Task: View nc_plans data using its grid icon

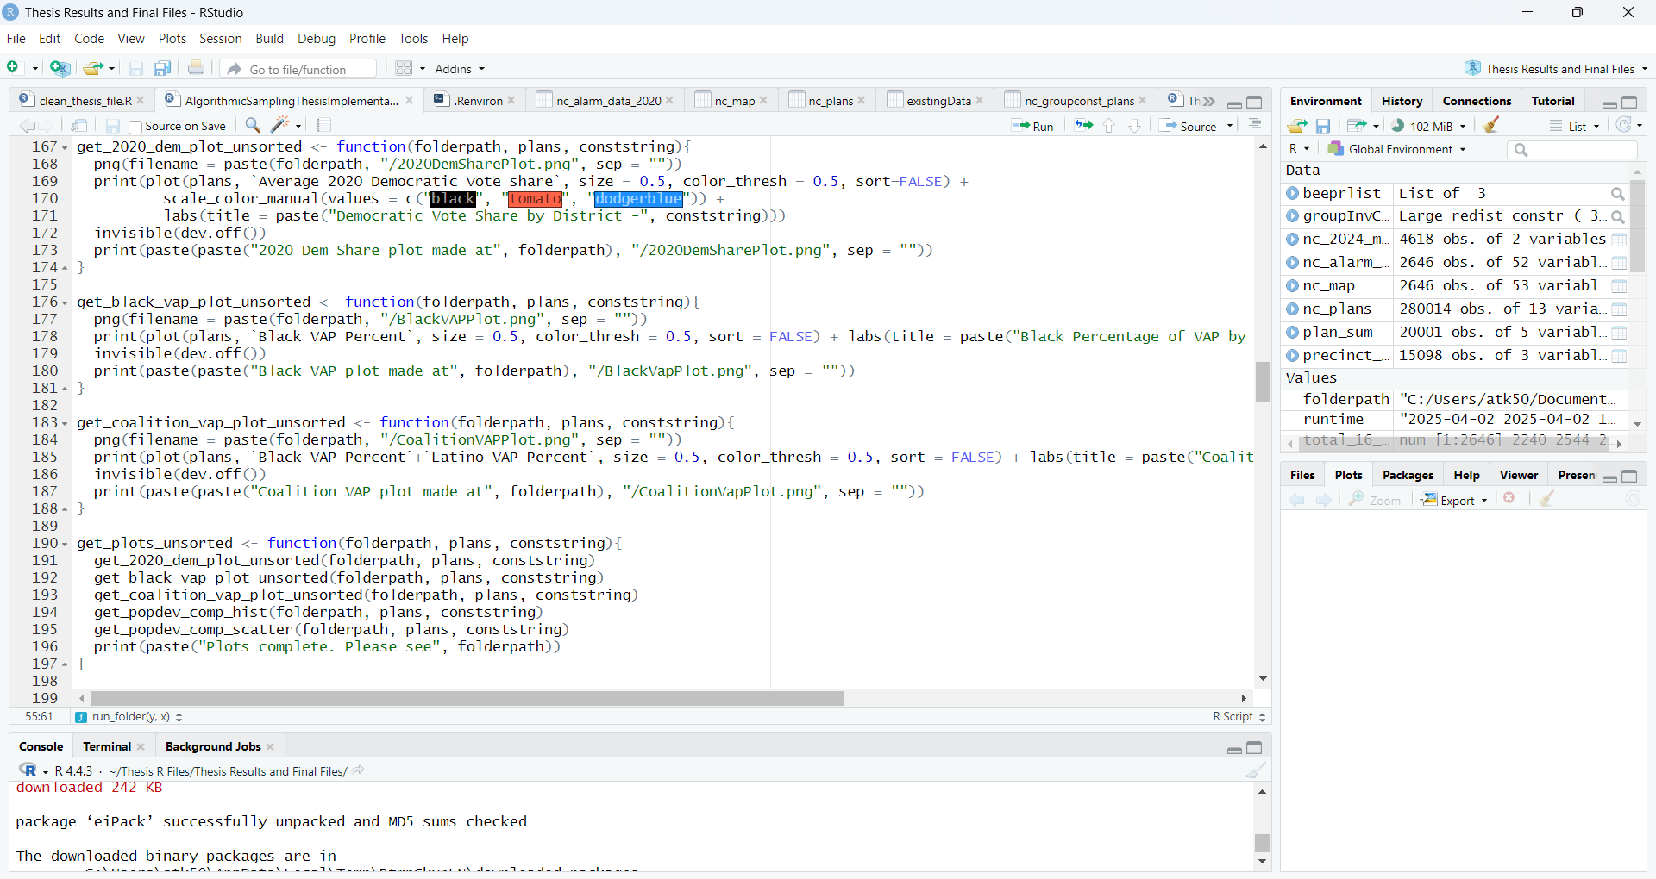Action: [1620, 309]
